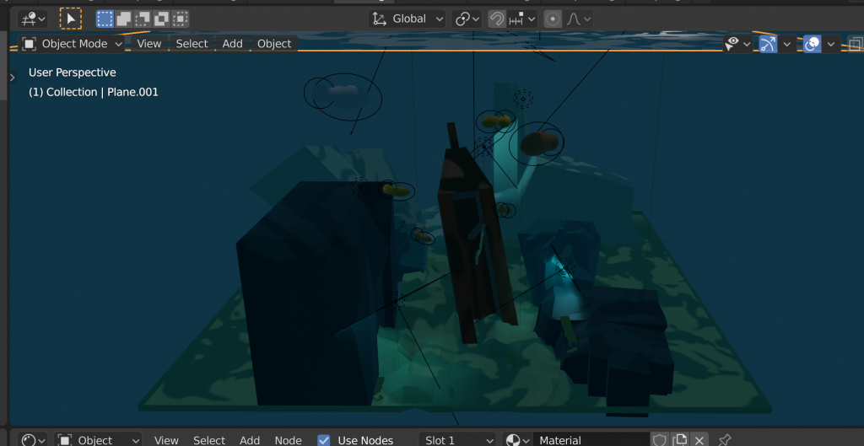This screenshot has width=864, height=446.
Task: Open the transform pivot point dropdown
Action: pyautogui.click(x=467, y=19)
